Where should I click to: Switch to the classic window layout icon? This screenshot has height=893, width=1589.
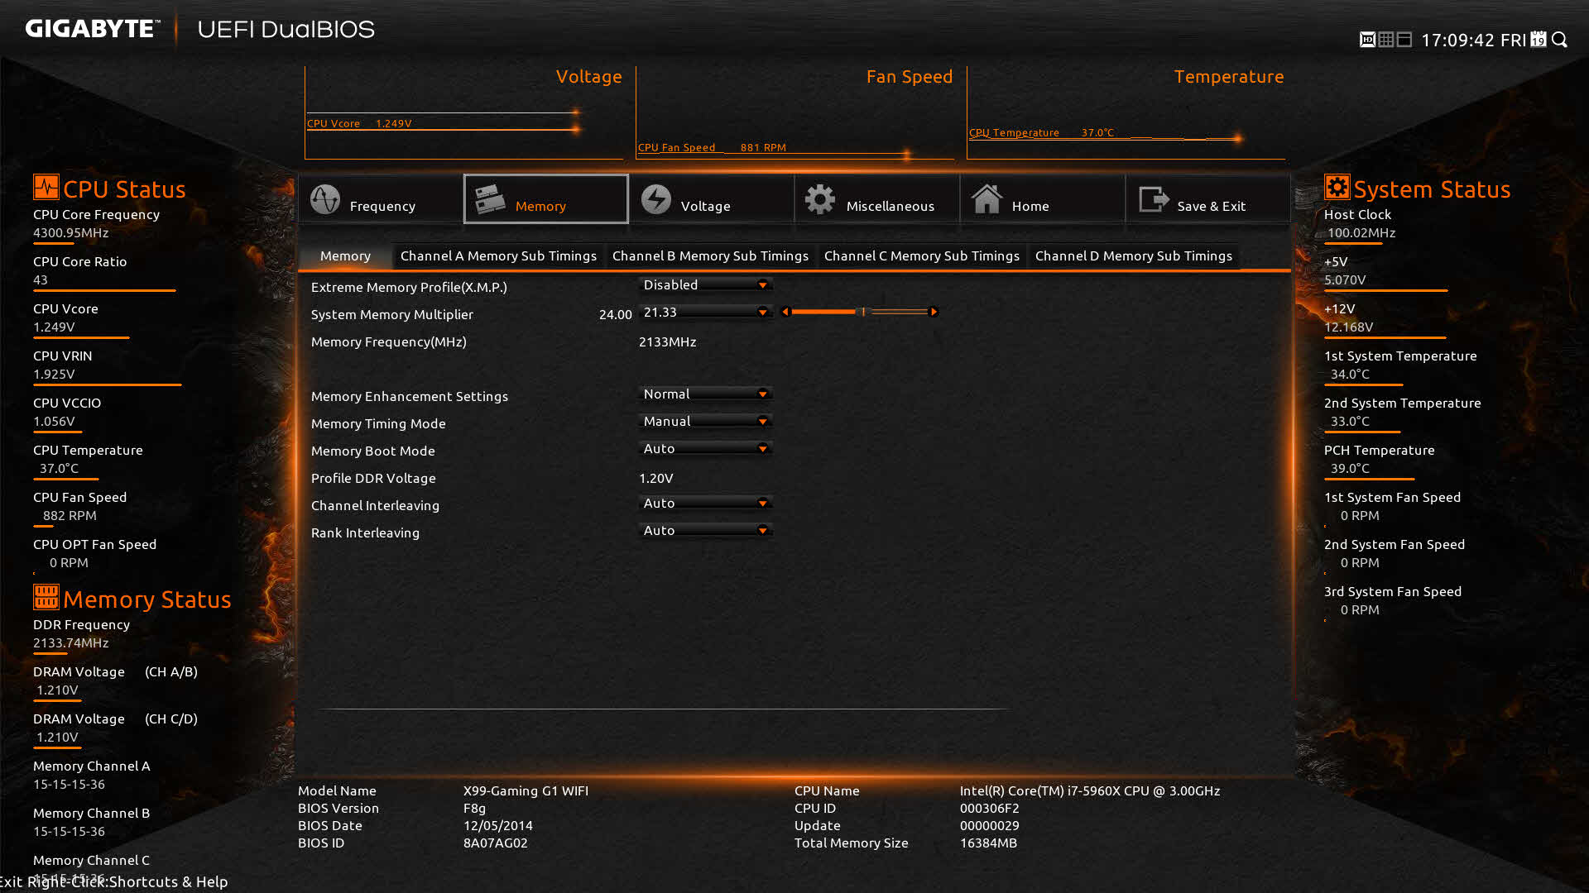coord(1404,40)
